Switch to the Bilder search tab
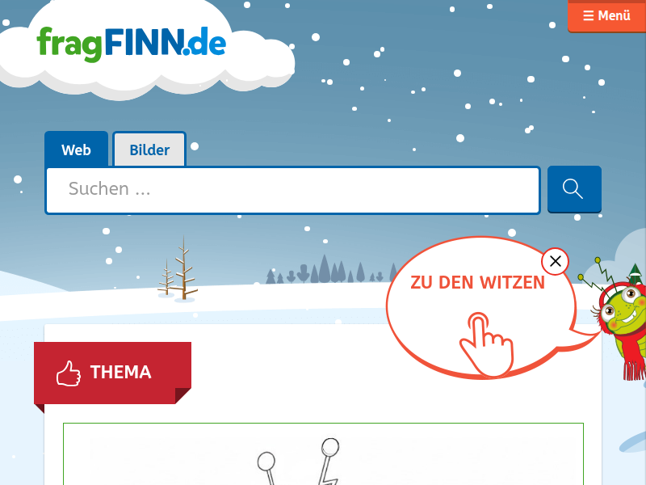This screenshot has width=646, height=485. (149, 150)
